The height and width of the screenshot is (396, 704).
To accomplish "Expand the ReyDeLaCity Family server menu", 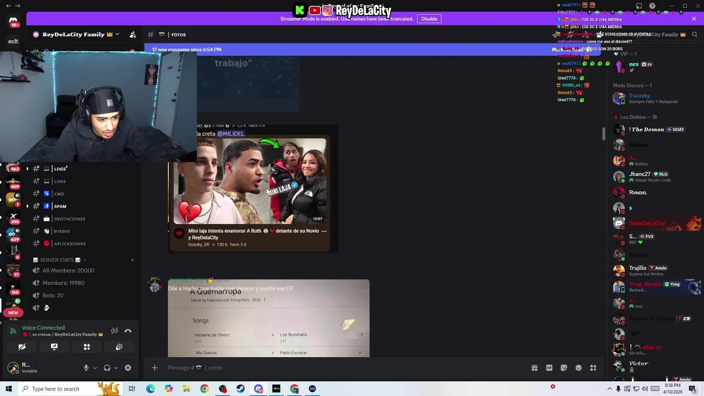I will pos(76,34).
